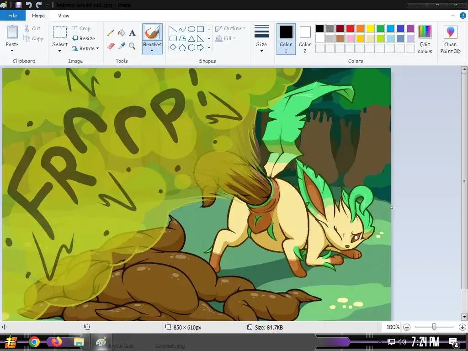Pick the green color swatch
The height and width of the screenshot is (351, 468).
[380, 28]
